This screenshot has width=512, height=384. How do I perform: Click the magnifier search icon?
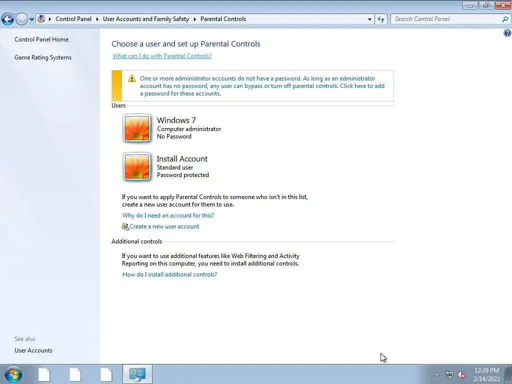[505, 19]
